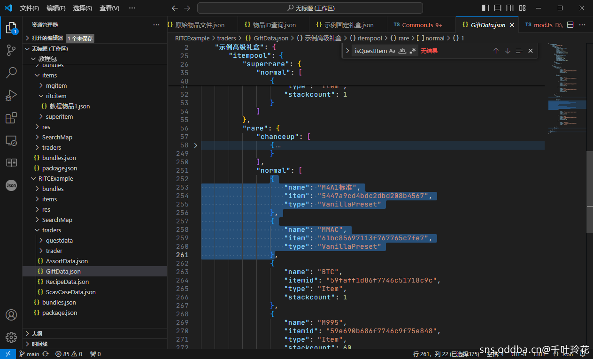The height and width of the screenshot is (359, 593).
Task: Click the round Json extension icon
Action: [11, 185]
